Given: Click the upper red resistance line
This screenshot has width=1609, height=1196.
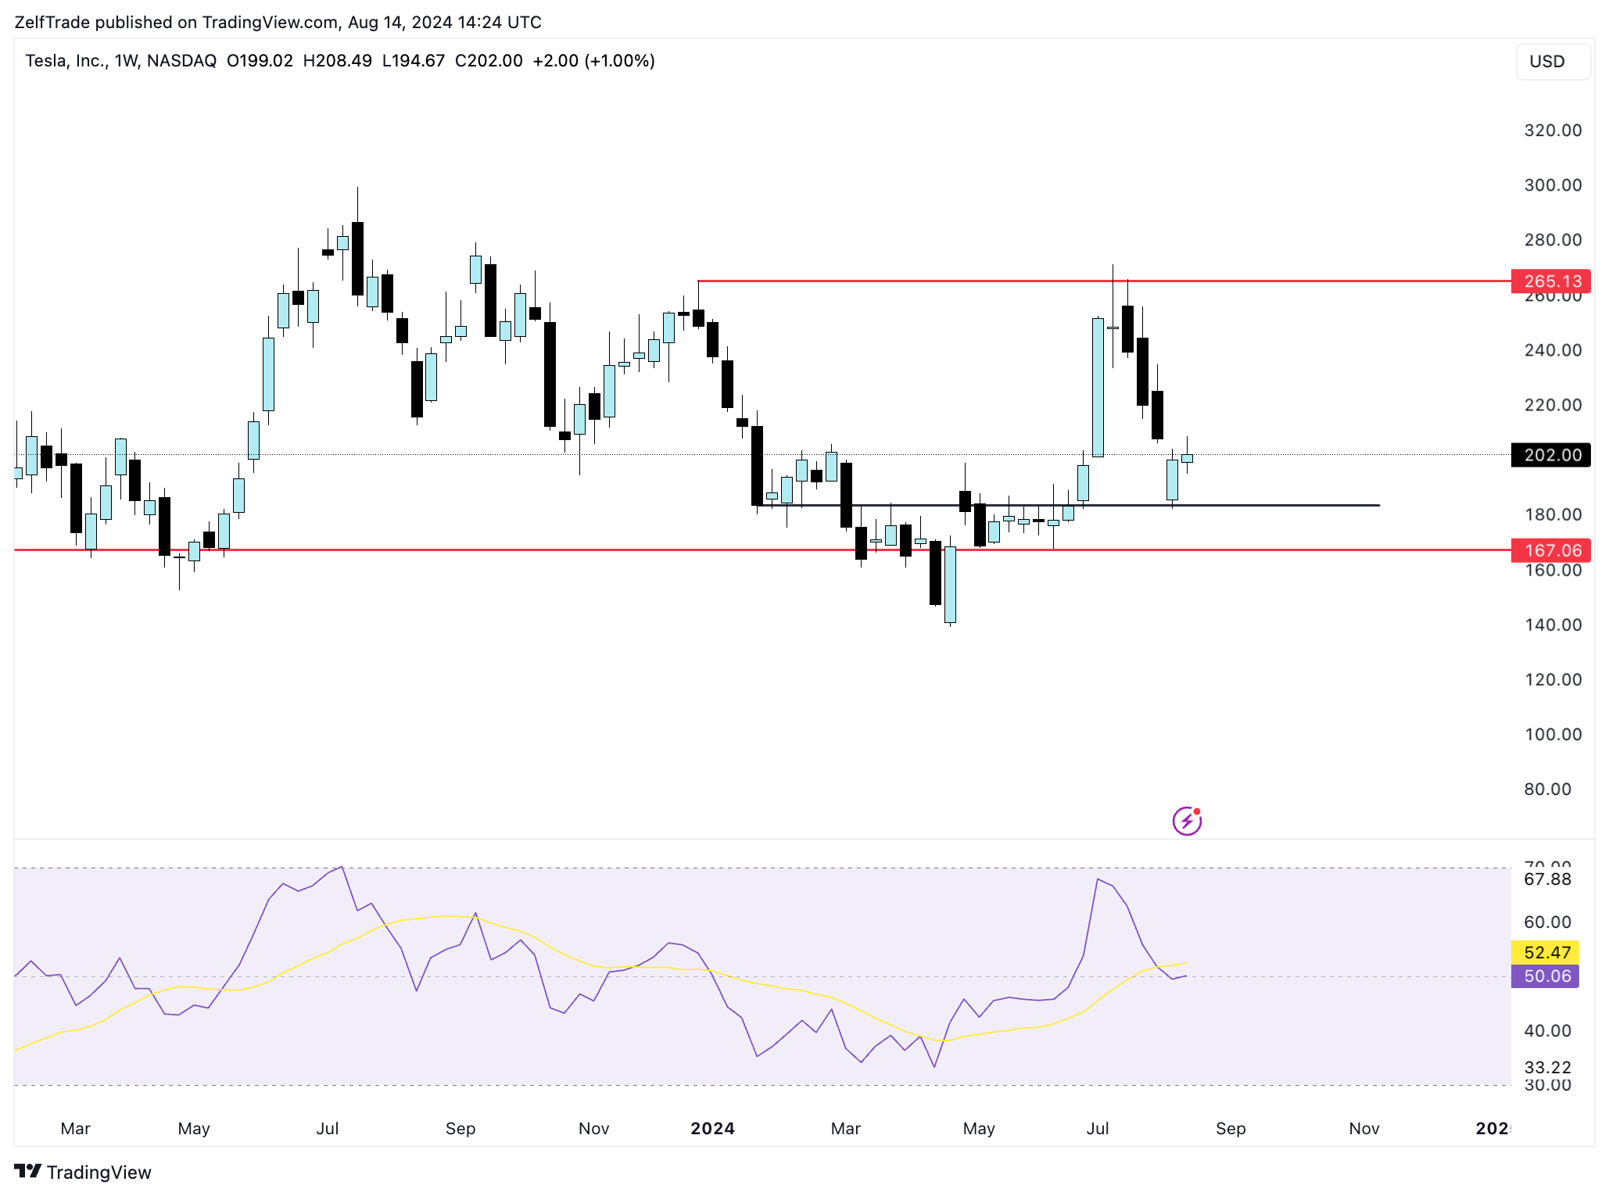Looking at the screenshot, I should [x=1104, y=281].
